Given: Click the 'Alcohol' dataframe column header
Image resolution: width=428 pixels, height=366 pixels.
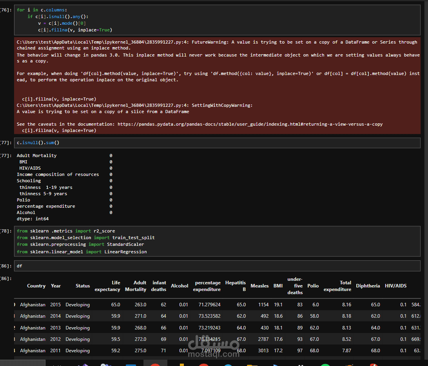Looking at the screenshot, I should 180,286.
